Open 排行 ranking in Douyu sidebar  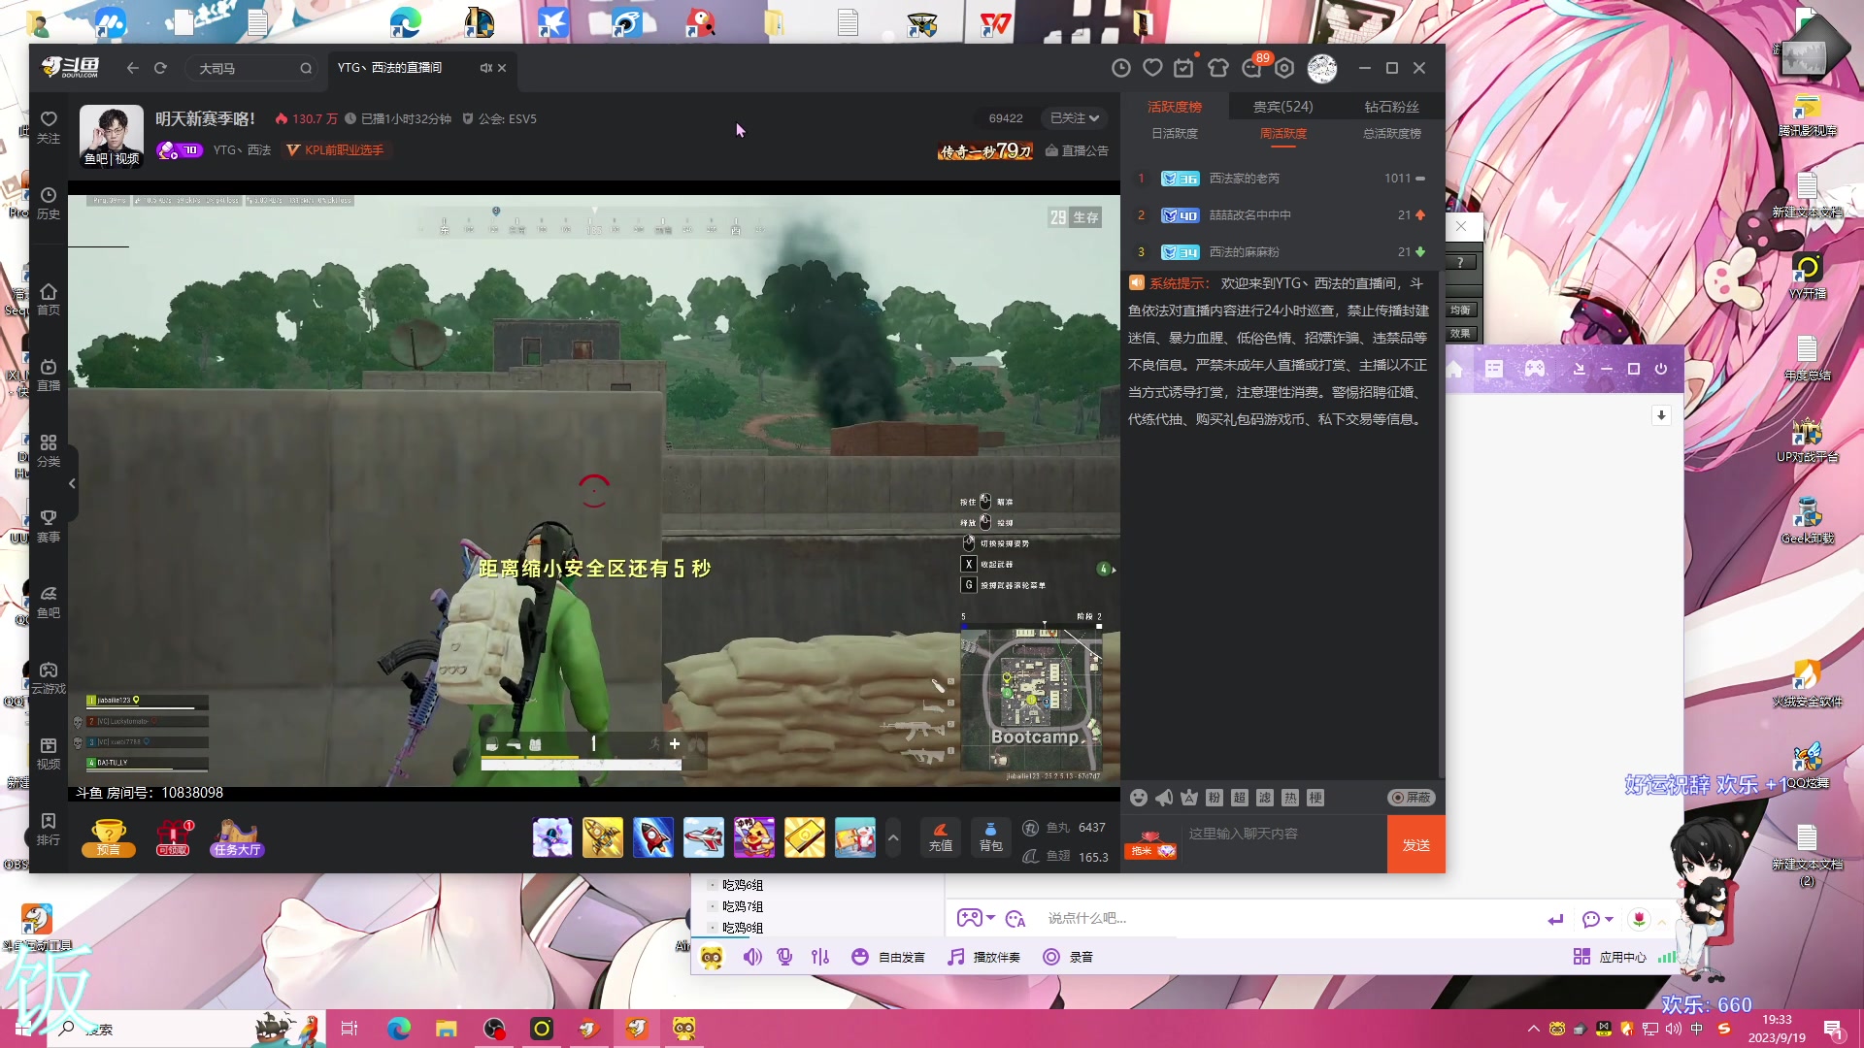coord(49,830)
